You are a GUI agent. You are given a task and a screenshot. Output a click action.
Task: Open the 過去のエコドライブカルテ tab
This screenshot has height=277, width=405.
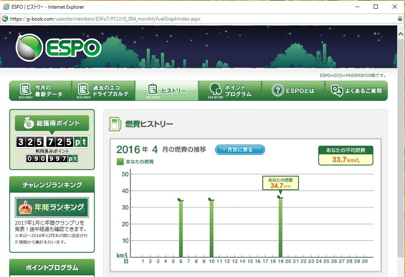[x=104, y=91]
